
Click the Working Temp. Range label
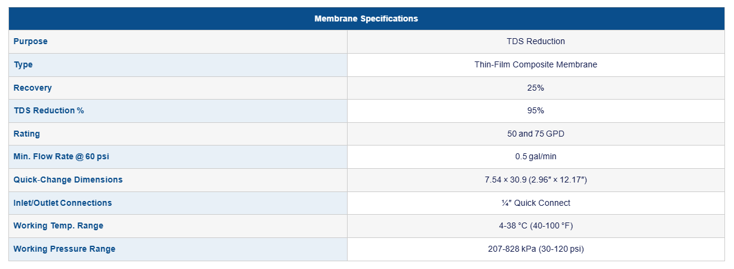click(59, 225)
